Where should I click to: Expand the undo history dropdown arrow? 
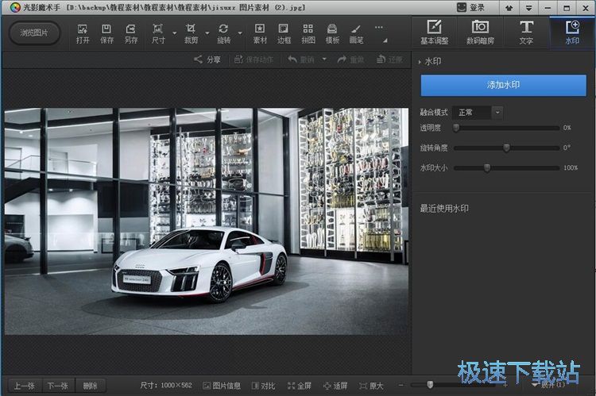(324, 60)
